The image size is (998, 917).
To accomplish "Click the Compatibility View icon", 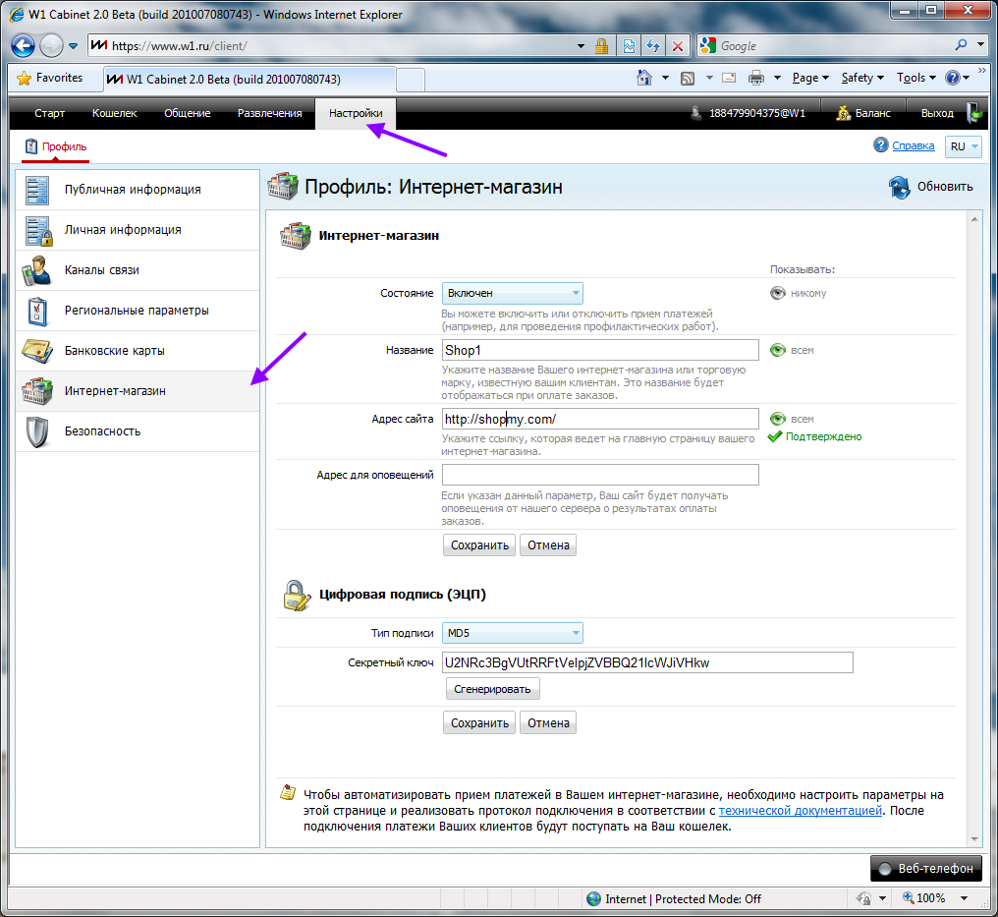I will point(629,46).
